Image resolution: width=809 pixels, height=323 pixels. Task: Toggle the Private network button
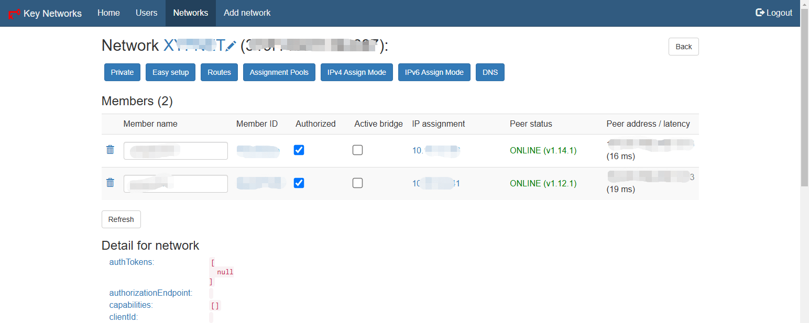tap(122, 72)
